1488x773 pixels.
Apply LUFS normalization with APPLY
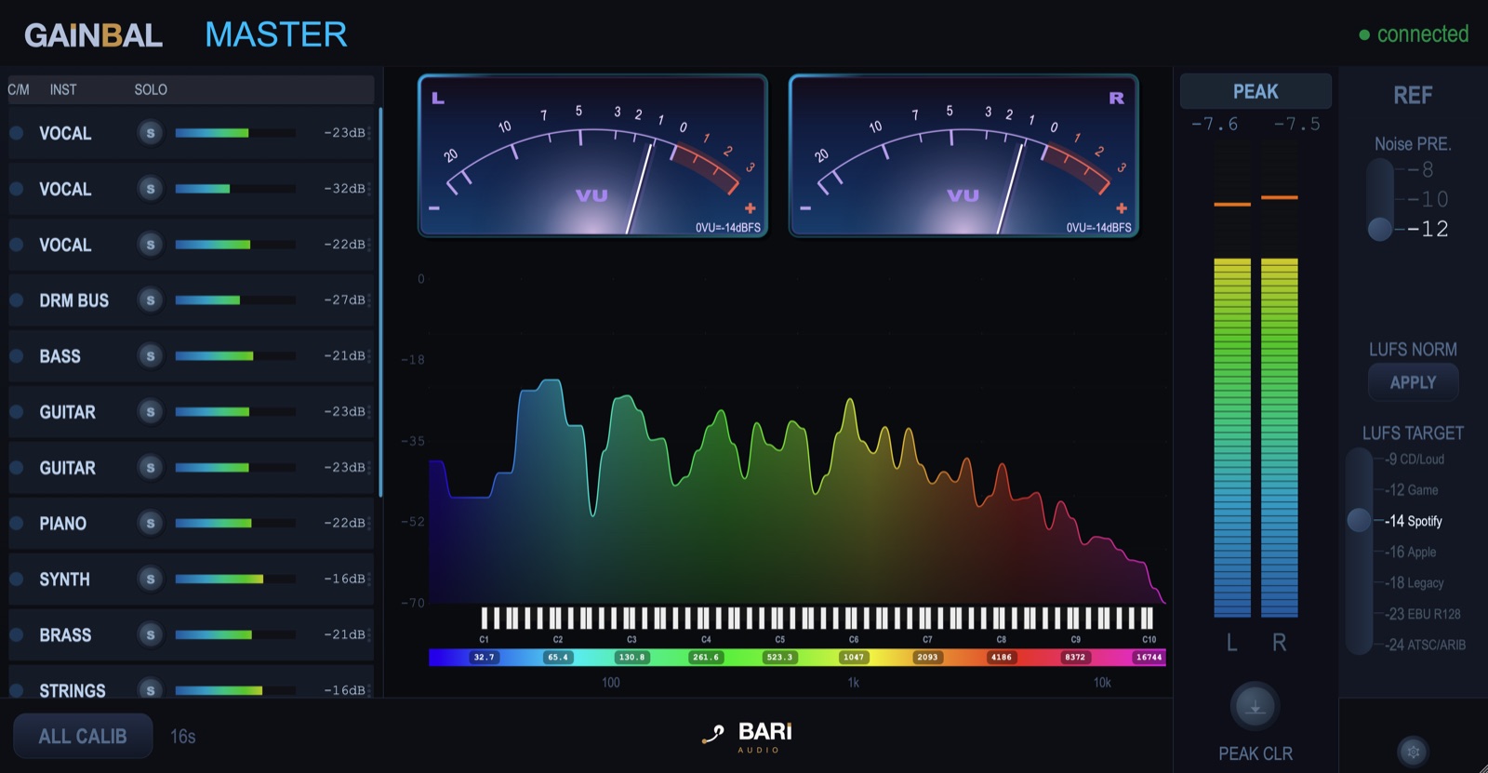coord(1413,382)
